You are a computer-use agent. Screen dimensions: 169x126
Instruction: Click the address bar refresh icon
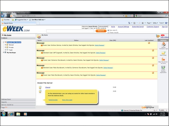(129, 16)
